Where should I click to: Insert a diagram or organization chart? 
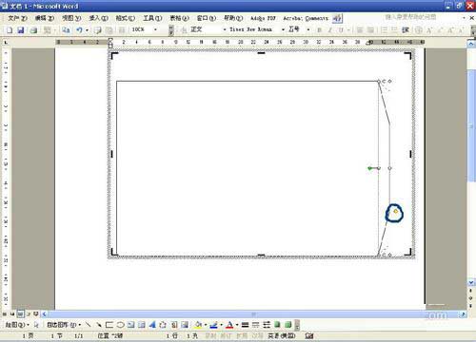click(163, 325)
